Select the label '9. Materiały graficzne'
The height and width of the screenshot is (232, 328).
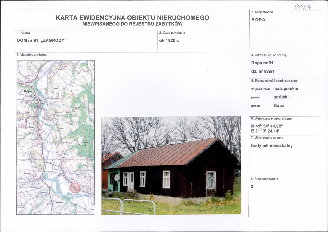coord(31,55)
